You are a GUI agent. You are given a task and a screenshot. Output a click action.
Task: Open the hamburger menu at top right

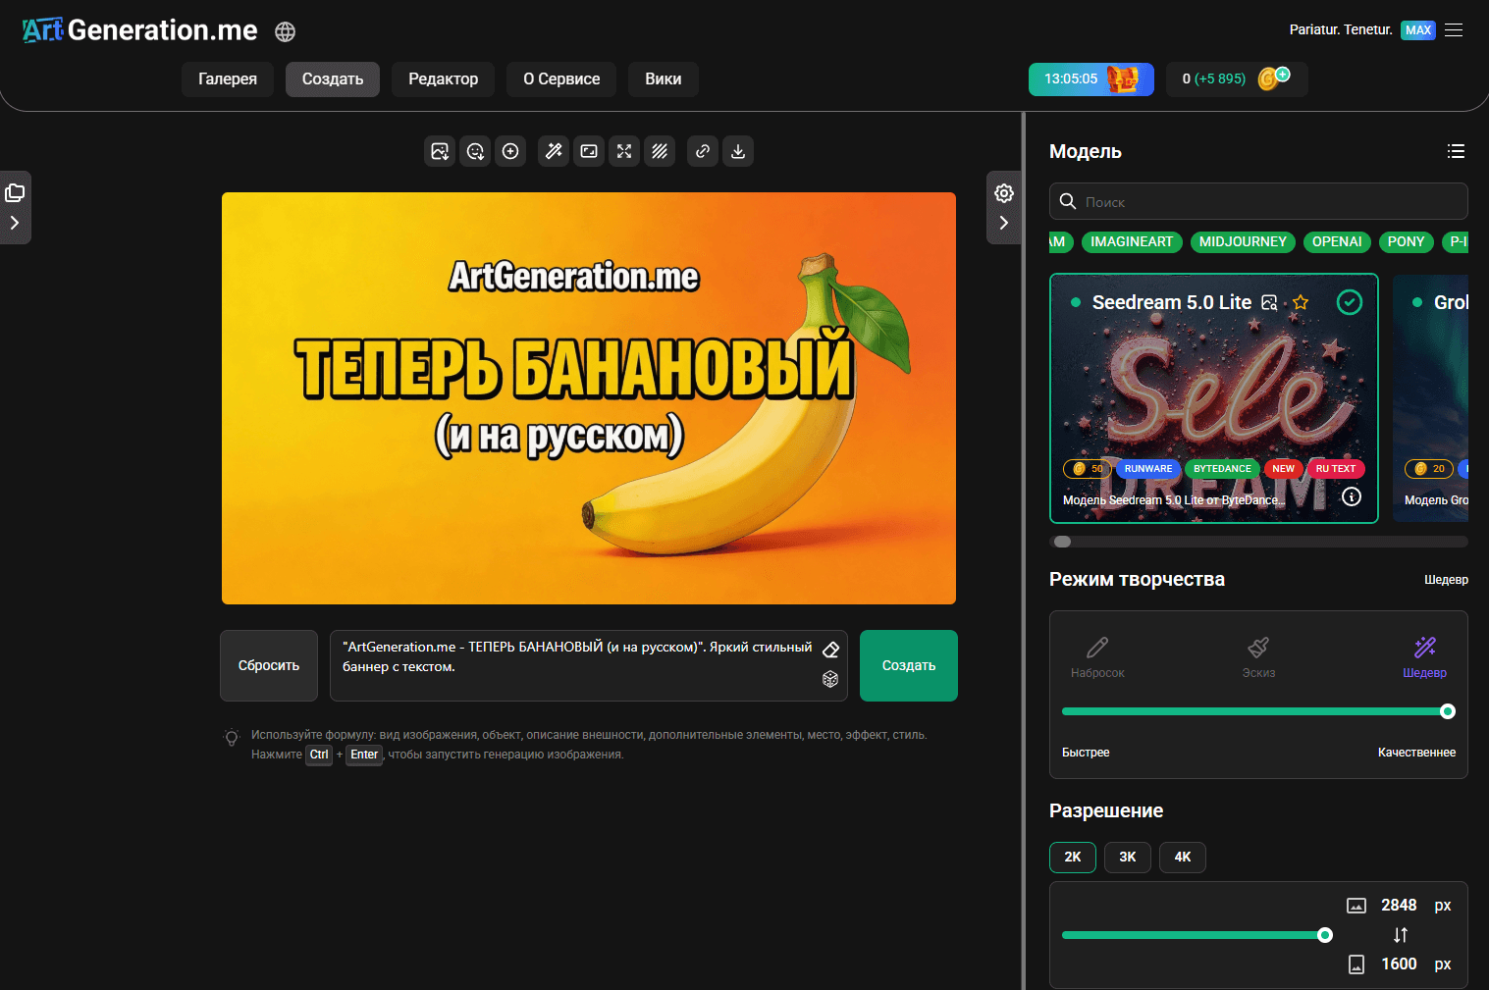(x=1455, y=30)
